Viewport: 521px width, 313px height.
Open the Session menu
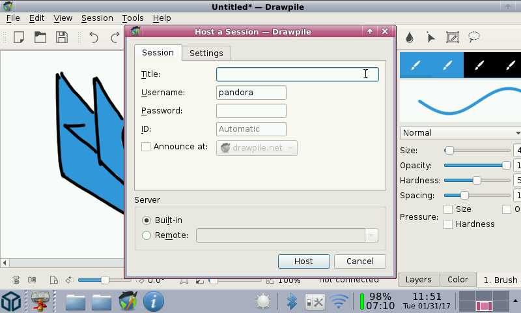[97, 18]
